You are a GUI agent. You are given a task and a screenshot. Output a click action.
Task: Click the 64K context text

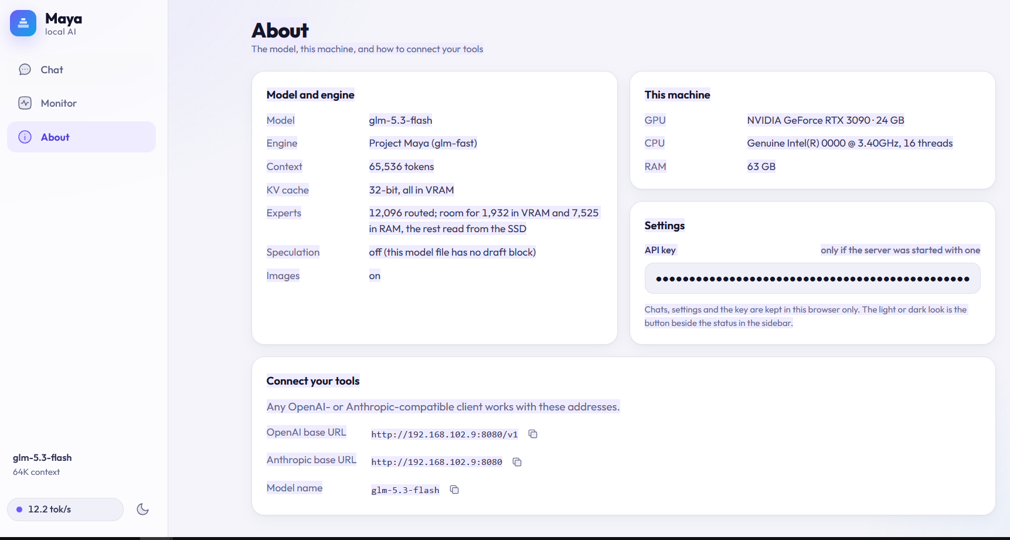point(36,472)
